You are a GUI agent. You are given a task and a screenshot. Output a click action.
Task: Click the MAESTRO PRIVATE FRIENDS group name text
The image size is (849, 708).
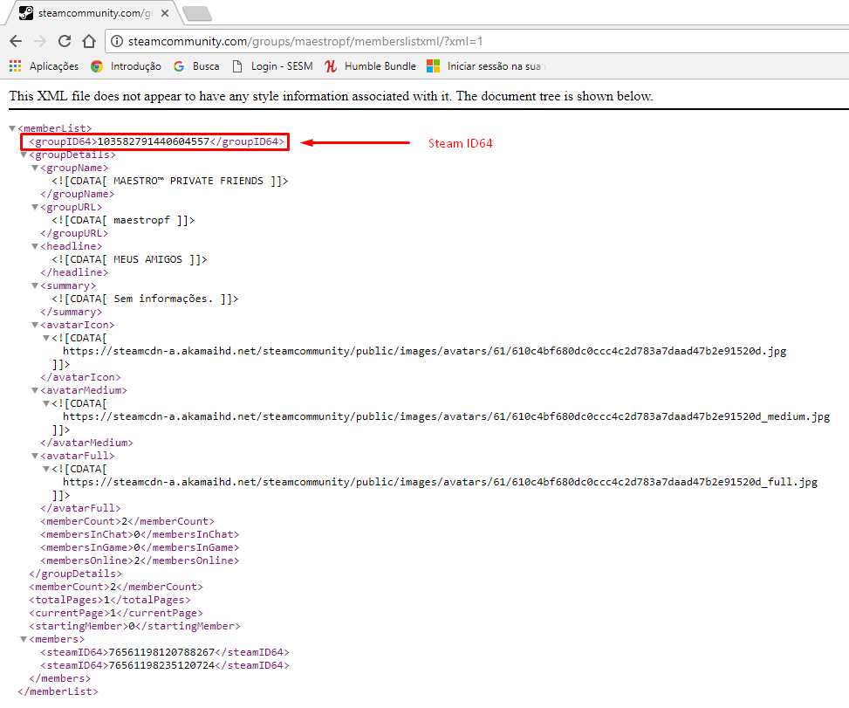pos(188,181)
